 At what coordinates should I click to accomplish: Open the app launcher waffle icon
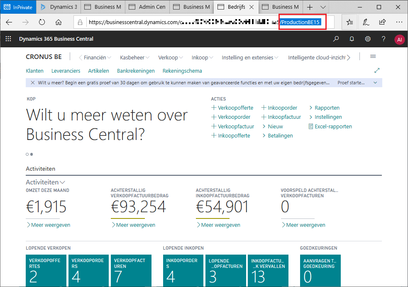(x=8, y=39)
